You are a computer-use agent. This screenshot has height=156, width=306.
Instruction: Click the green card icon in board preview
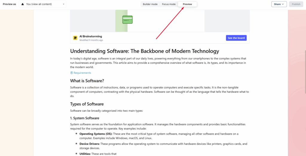127,20
